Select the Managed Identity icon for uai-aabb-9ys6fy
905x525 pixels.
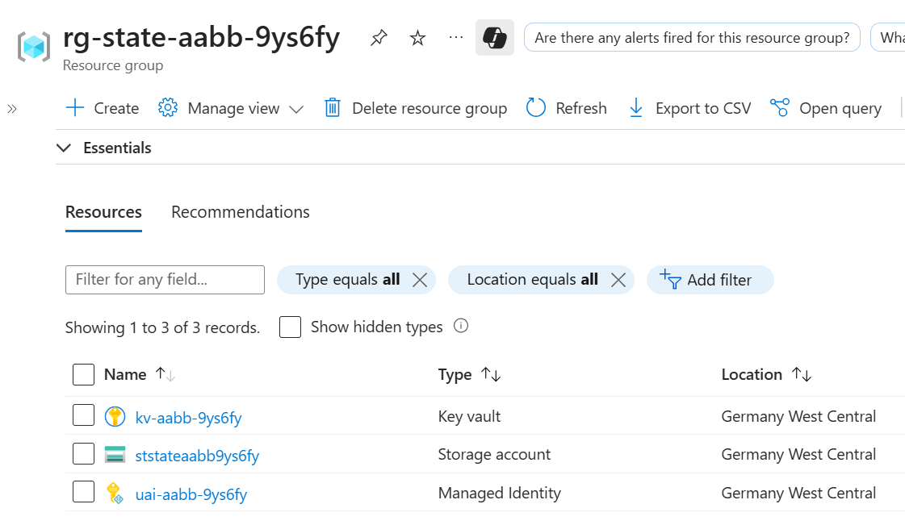115,492
